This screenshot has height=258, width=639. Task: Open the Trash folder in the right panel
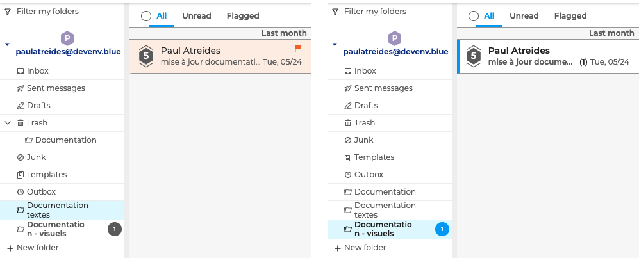(x=390, y=122)
